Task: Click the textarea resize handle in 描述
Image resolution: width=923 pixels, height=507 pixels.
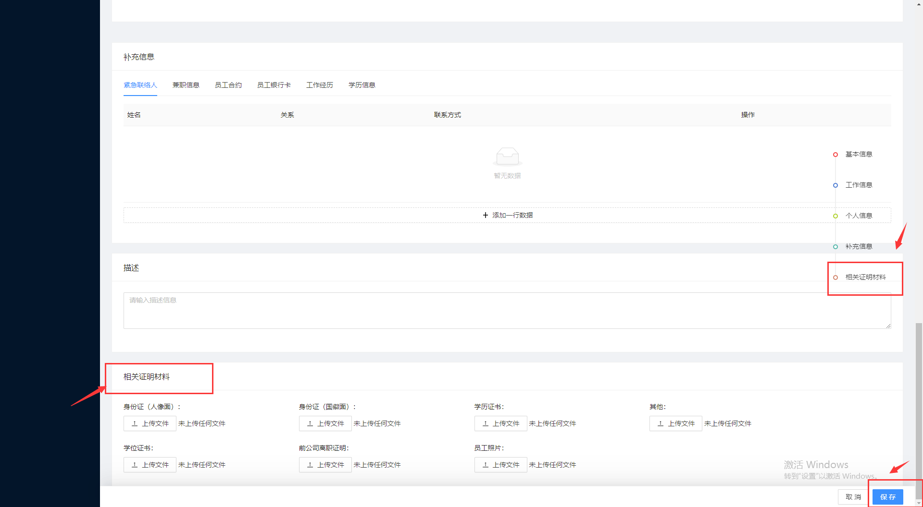Action: pos(888,326)
